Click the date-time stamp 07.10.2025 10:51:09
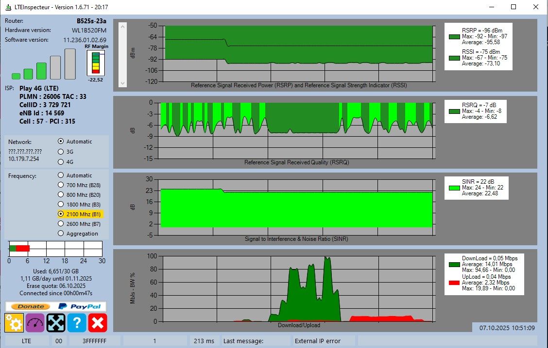This screenshot has width=548, height=348. pos(507,328)
